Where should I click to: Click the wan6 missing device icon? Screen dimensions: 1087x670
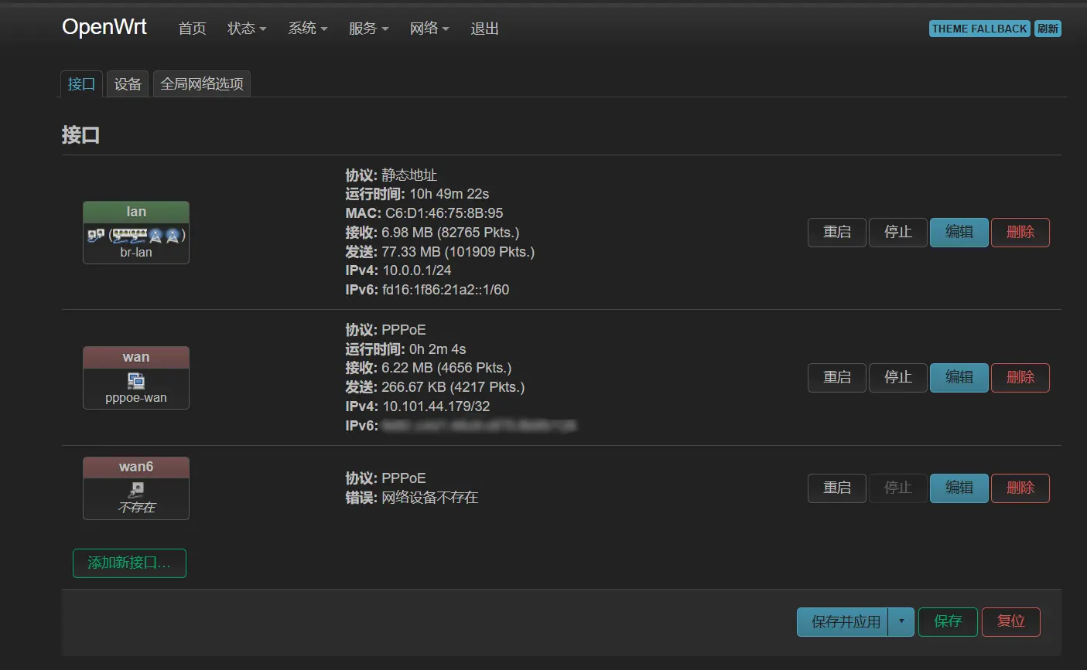(136, 489)
